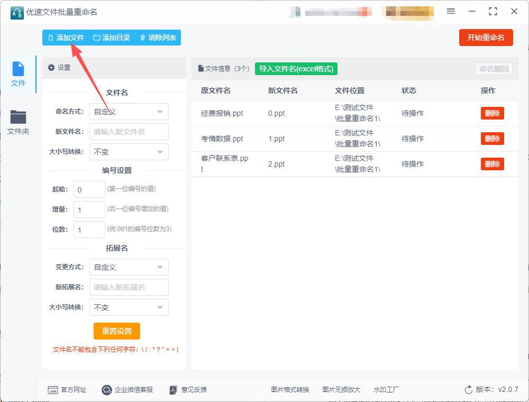The width and height of the screenshot is (529, 402).
Task: Open the 变更方式 extension change dropdown
Action: [x=129, y=267]
